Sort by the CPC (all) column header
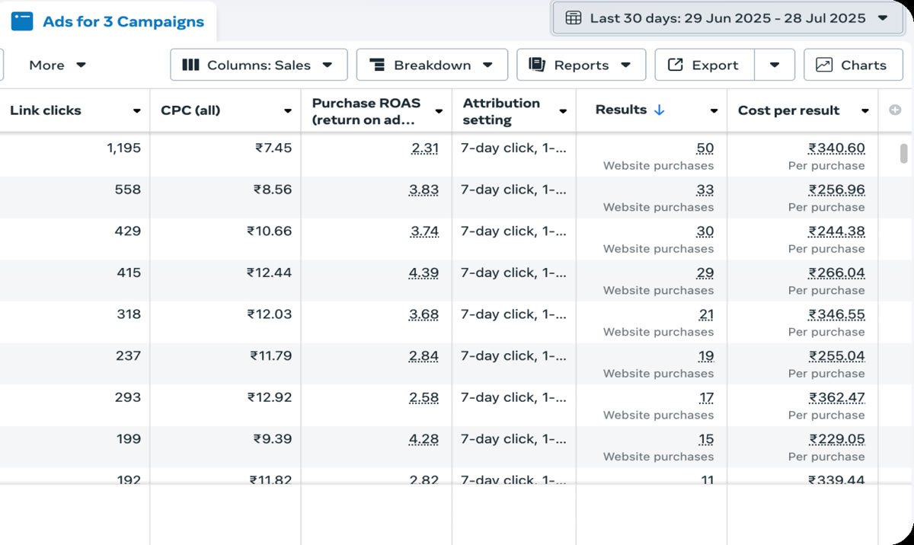Viewport: 914px width, 545px height. point(190,110)
